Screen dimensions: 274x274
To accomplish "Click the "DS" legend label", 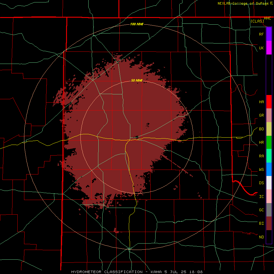I will coord(261,183).
